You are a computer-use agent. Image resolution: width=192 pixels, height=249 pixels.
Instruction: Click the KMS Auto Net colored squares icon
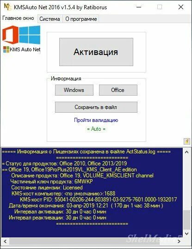6,49
